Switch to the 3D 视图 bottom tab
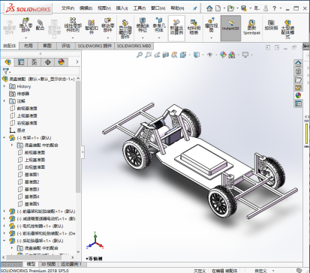 pos(48,264)
